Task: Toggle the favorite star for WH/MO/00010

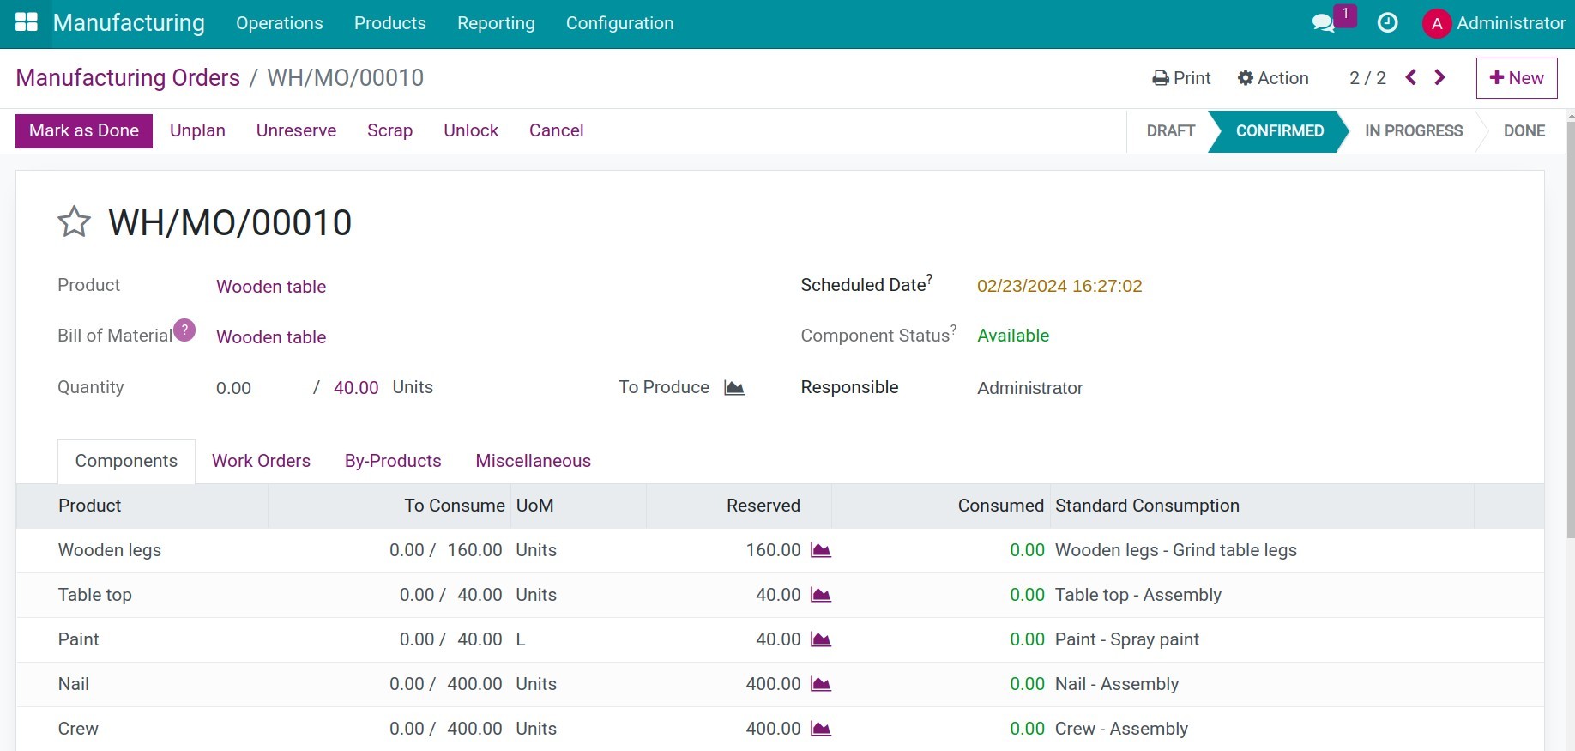Action: (x=74, y=222)
